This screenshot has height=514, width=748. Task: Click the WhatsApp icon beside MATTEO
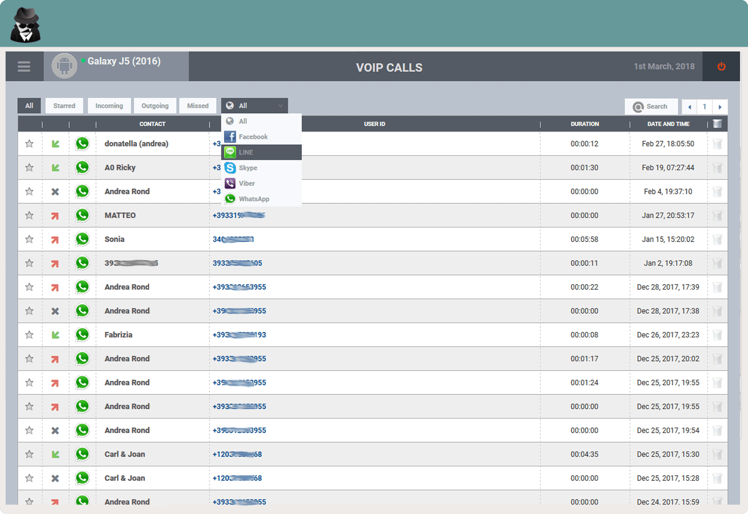83,215
